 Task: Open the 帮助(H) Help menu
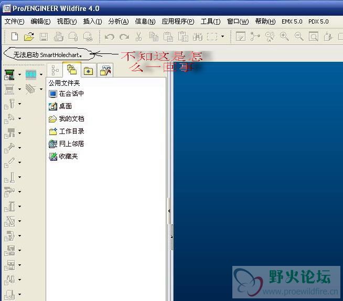[x=265, y=21]
